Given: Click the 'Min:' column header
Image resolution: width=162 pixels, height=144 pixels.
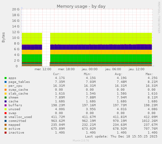Looking at the screenshot, I should (88, 74).
